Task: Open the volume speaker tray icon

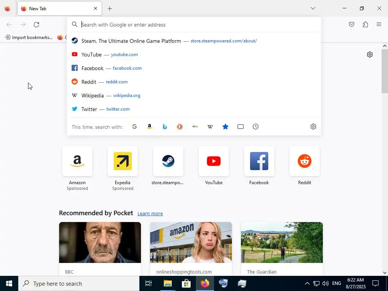Action: [x=325, y=283]
